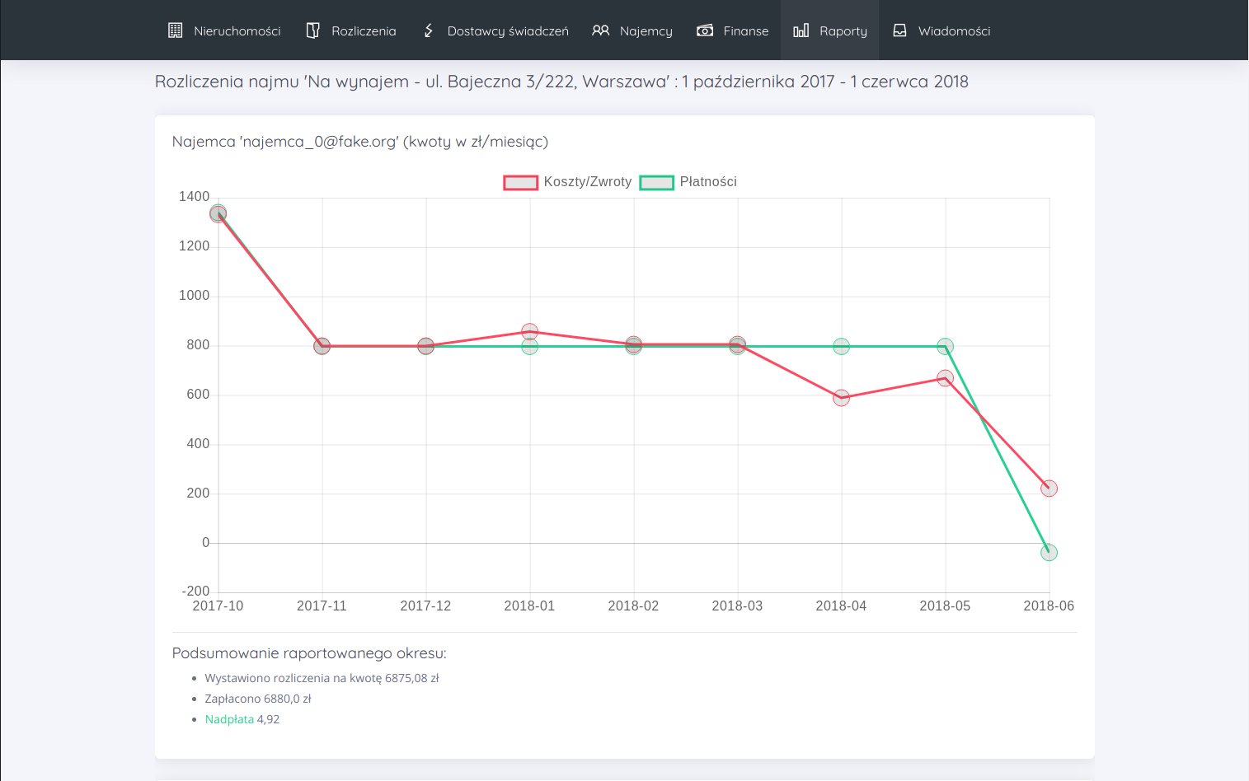The height and width of the screenshot is (781, 1249).
Task: Click the 800 y-axis value
Action: [x=198, y=345]
